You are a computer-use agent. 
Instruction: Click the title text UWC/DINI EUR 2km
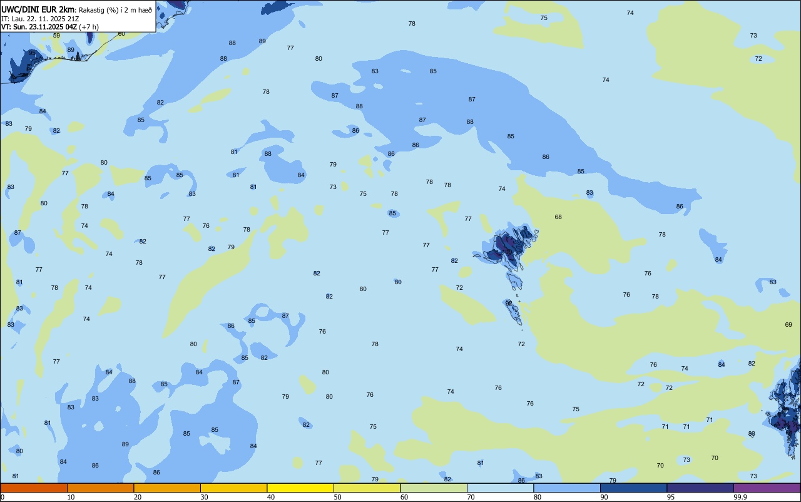point(38,9)
